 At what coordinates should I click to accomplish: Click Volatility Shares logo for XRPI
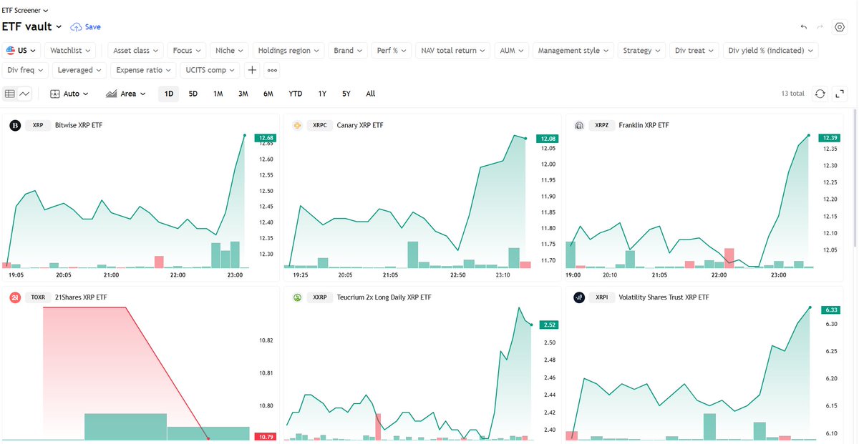579,297
